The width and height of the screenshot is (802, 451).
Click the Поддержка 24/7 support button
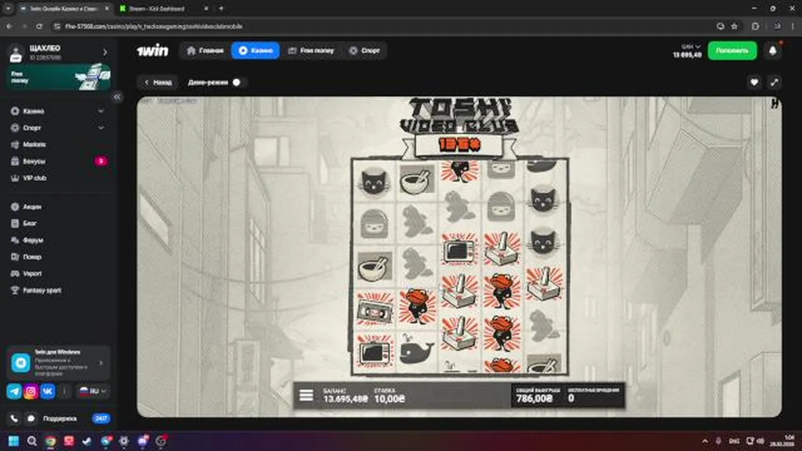click(76, 418)
